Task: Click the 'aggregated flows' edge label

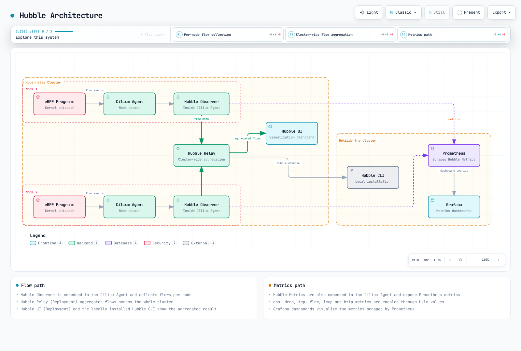Action: [x=247, y=138]
